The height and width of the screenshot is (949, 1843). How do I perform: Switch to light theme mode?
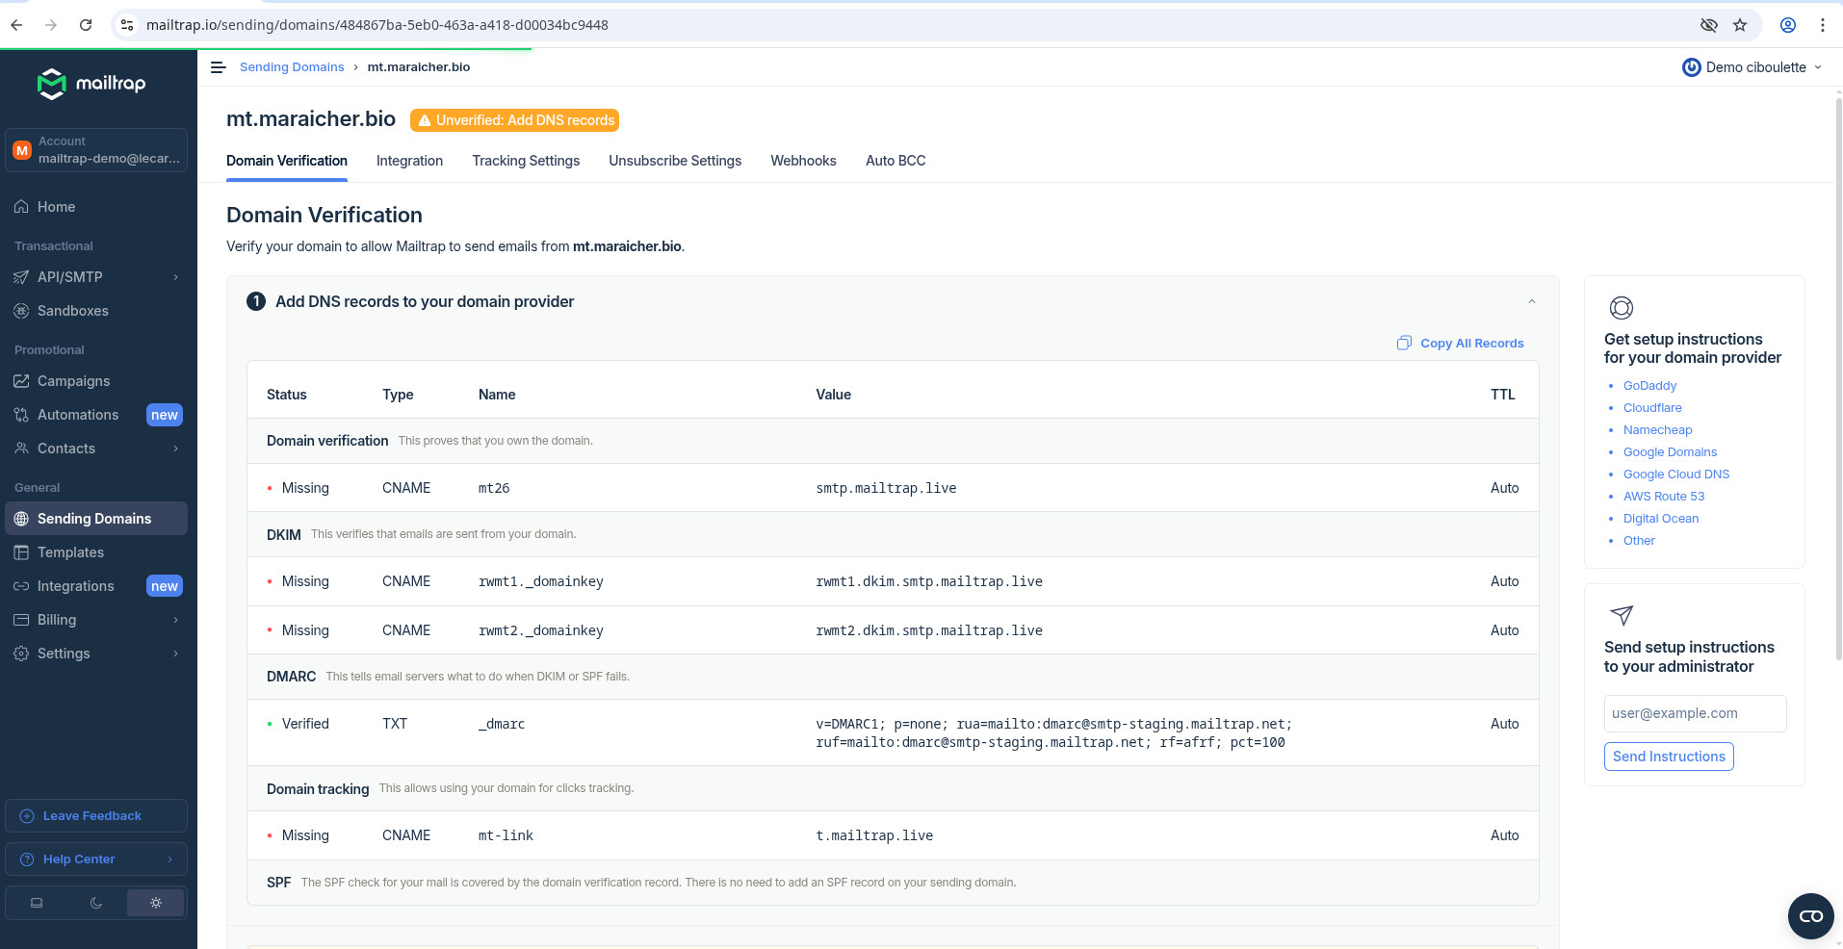click(155, 903)
